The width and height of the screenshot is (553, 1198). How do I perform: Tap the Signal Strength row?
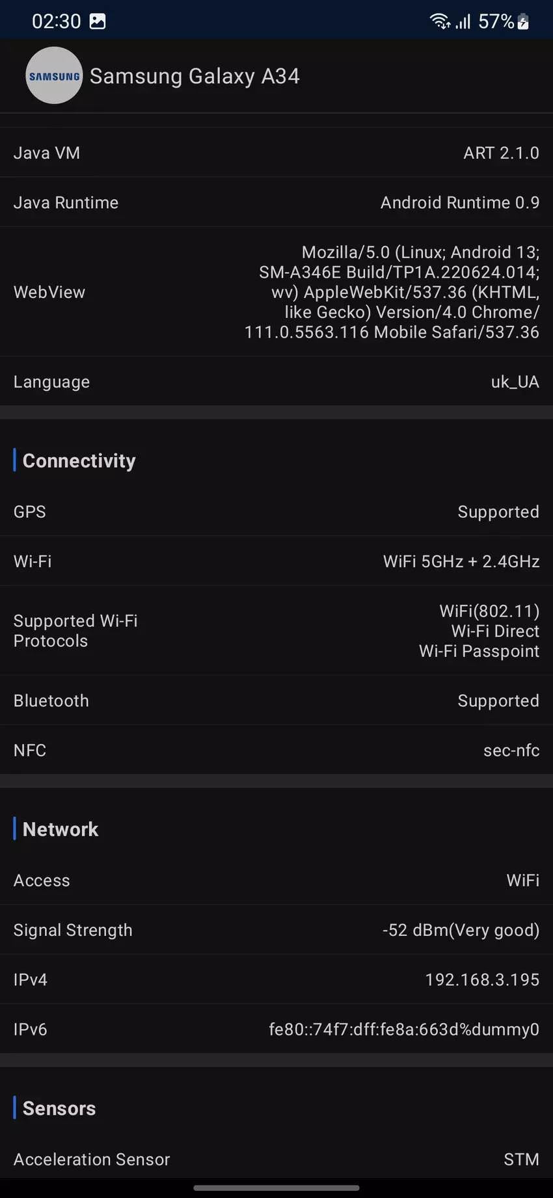[276, 930]
